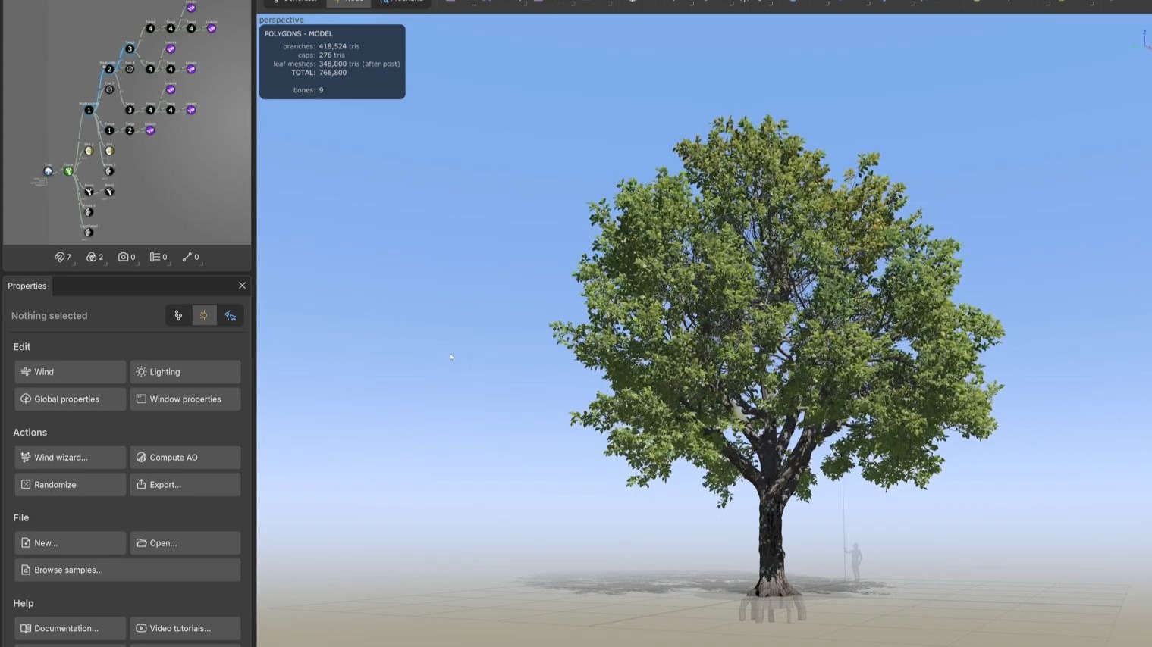Switch to the Freehand mode tab
The image size is (1152, 647).
[x=402, y=2]
